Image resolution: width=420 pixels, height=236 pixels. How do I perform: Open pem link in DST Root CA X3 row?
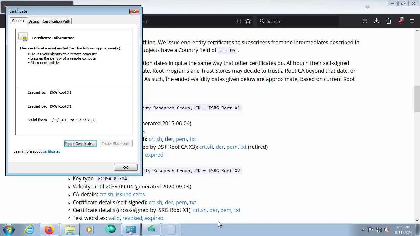pyautogui.click(x=232, y=147)
